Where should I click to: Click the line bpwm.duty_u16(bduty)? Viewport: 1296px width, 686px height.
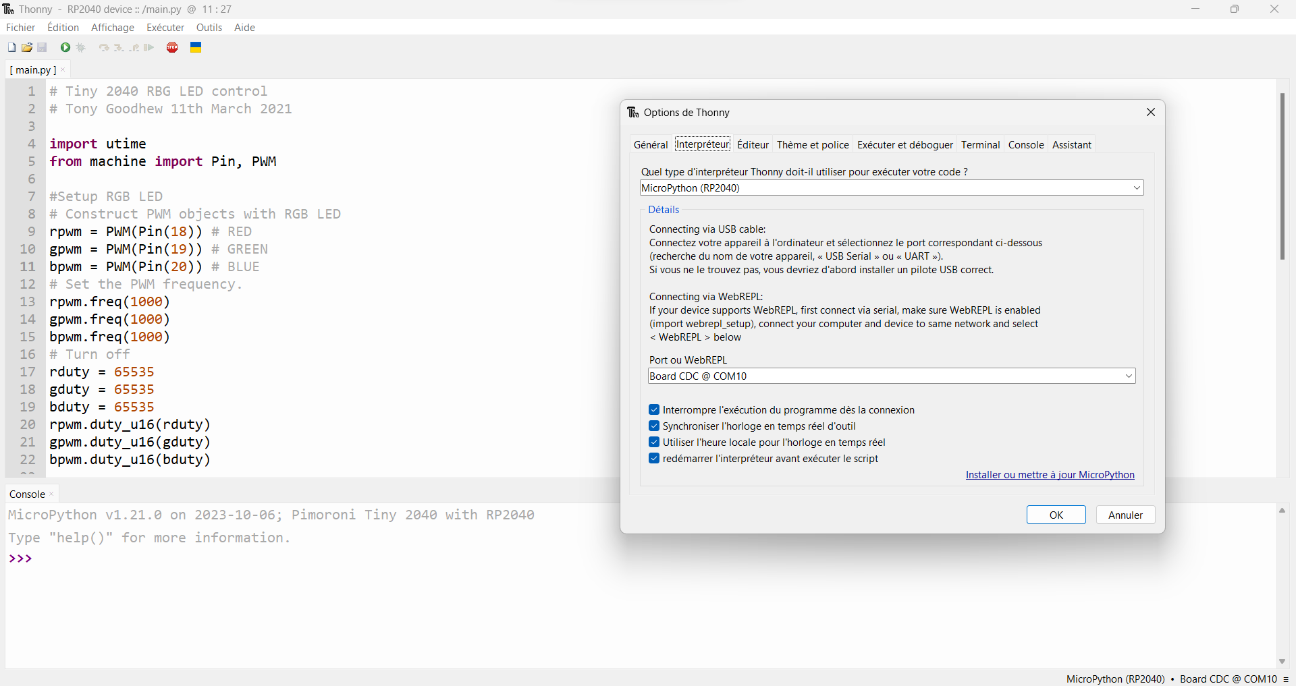130,459
